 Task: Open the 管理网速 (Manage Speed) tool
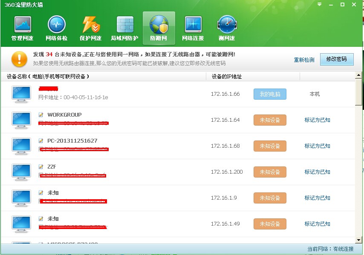[22, 28]
